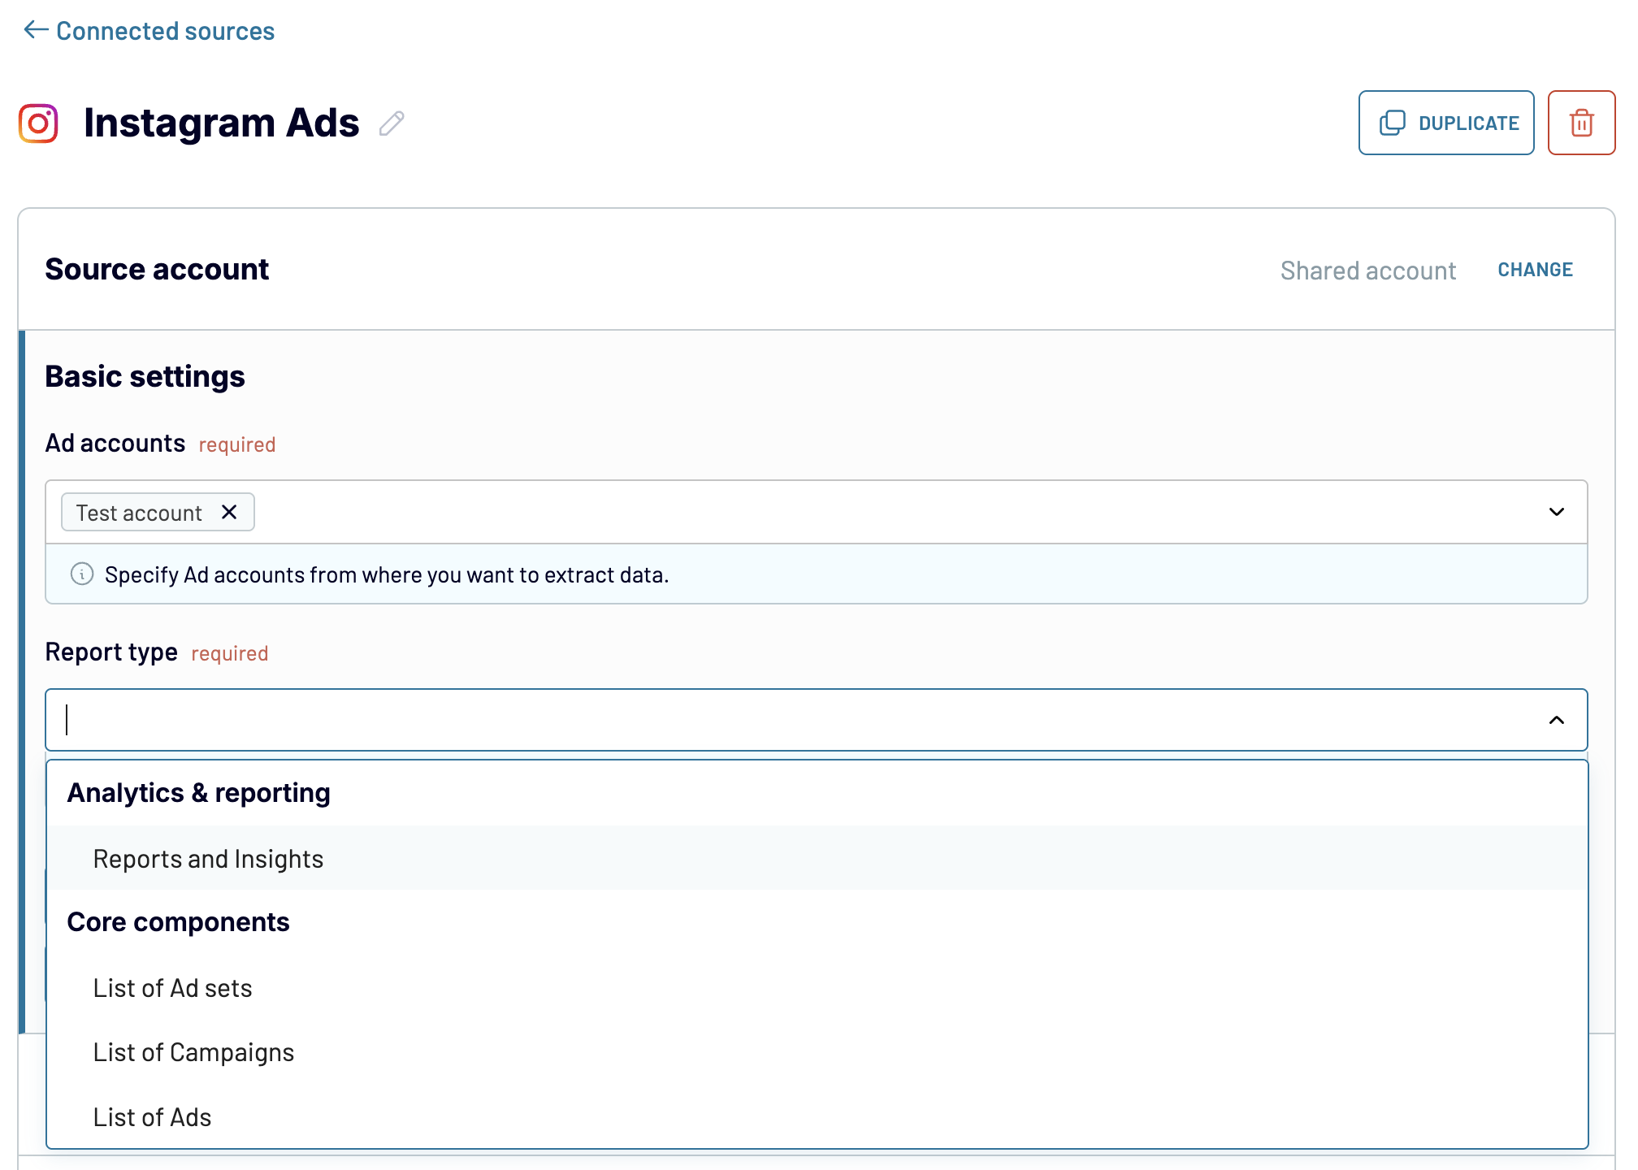Click the Ad accounts info icon

(82, 574)
